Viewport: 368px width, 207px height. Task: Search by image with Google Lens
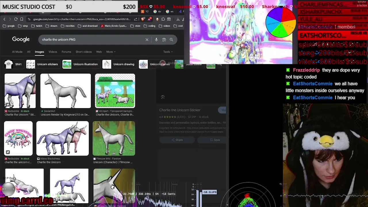click(x=164, y=40)
